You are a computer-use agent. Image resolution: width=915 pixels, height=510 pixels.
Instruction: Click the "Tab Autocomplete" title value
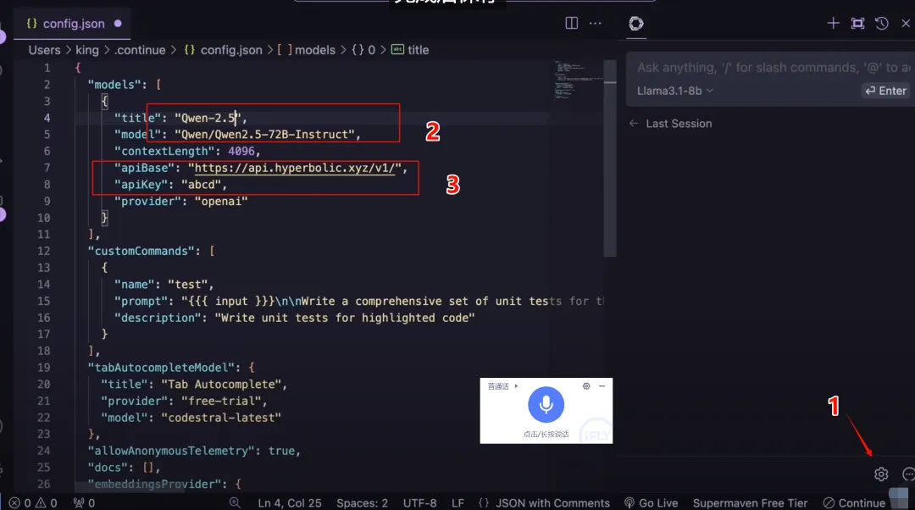point(221,385)
